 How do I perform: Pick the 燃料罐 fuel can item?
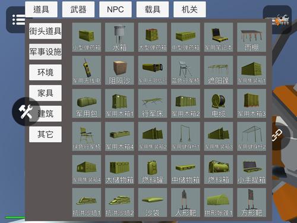pos(153,169)
